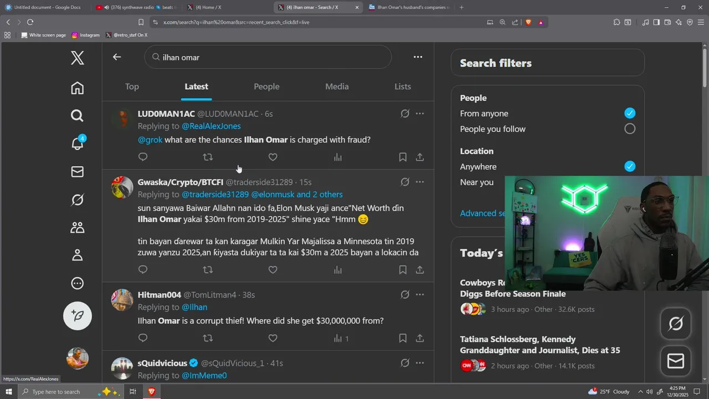Image resolution: width=709 pixels, height=399 pixels.
Task: Like LUD0MAN1AC's post
Action: click(273, 157)
